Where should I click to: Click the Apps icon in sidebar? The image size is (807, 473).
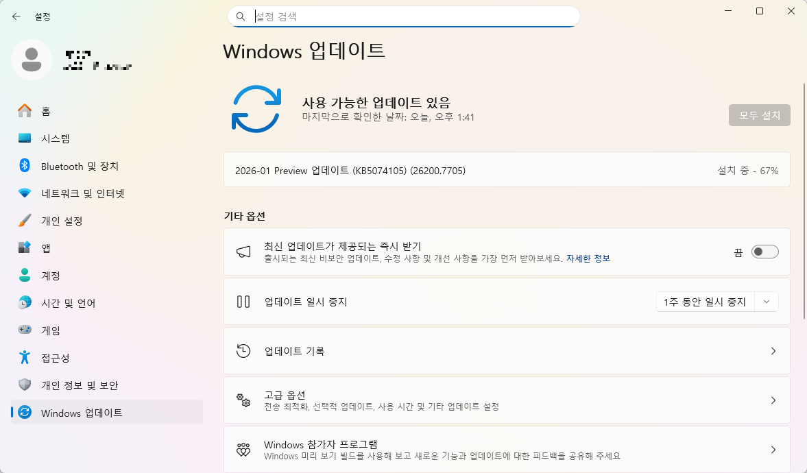pos(25,247)
